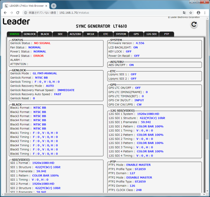
Task: Click the Power2 Status ERROR value
Action: (x=38, y=56)
